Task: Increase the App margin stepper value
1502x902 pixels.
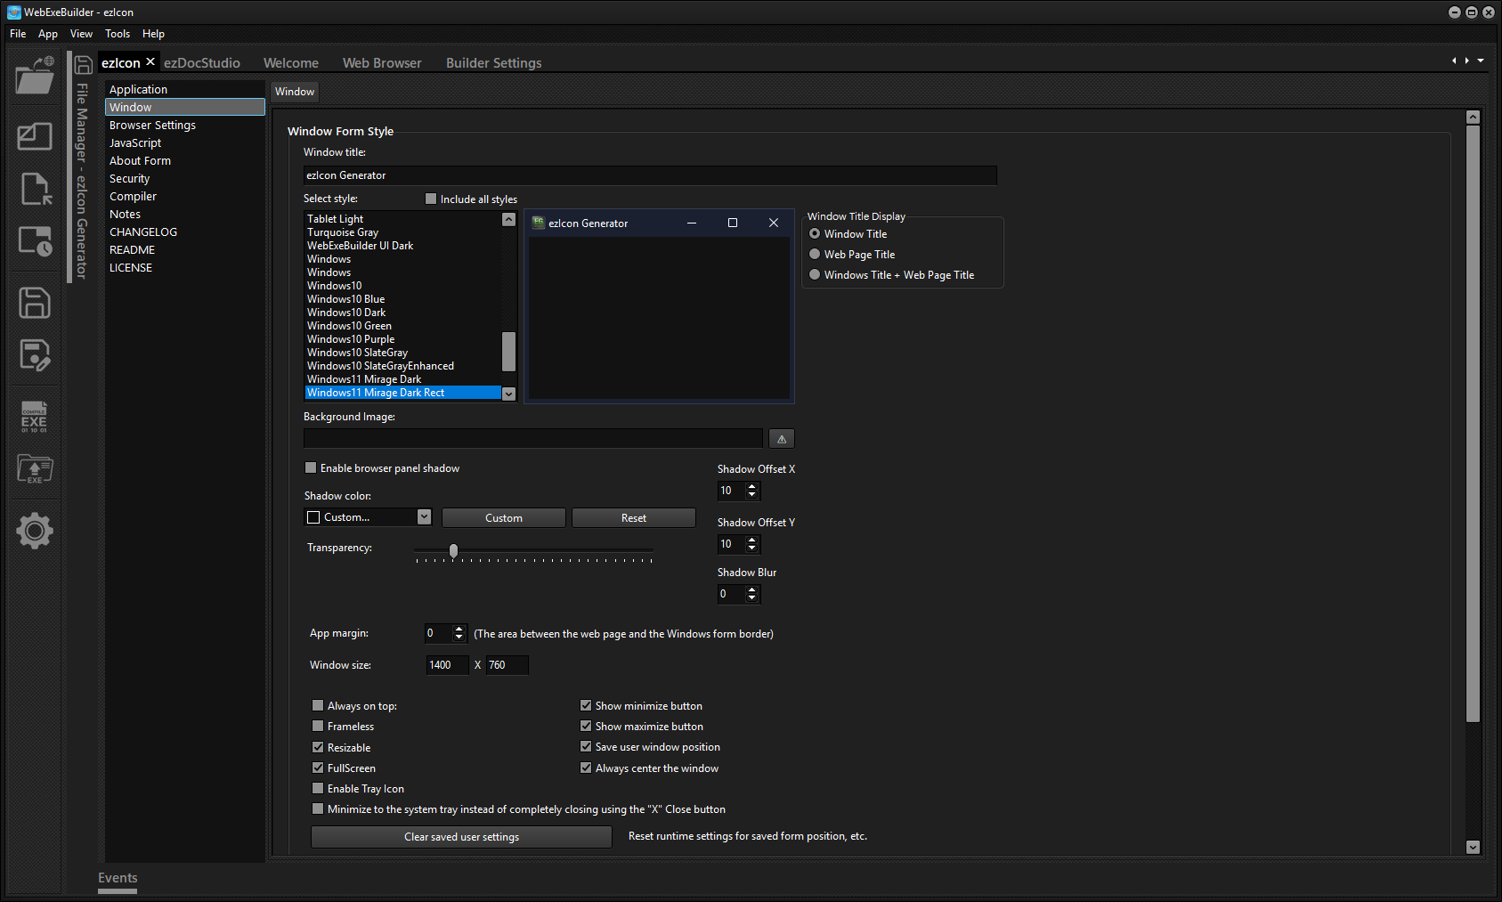Action: click(459, 629)
